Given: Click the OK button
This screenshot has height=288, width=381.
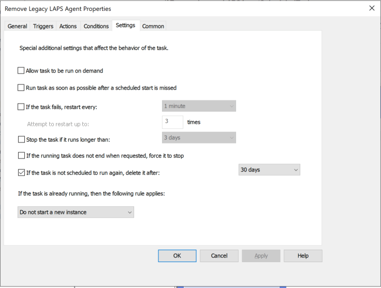Looking at the screenshot, I should pos(177,256).
